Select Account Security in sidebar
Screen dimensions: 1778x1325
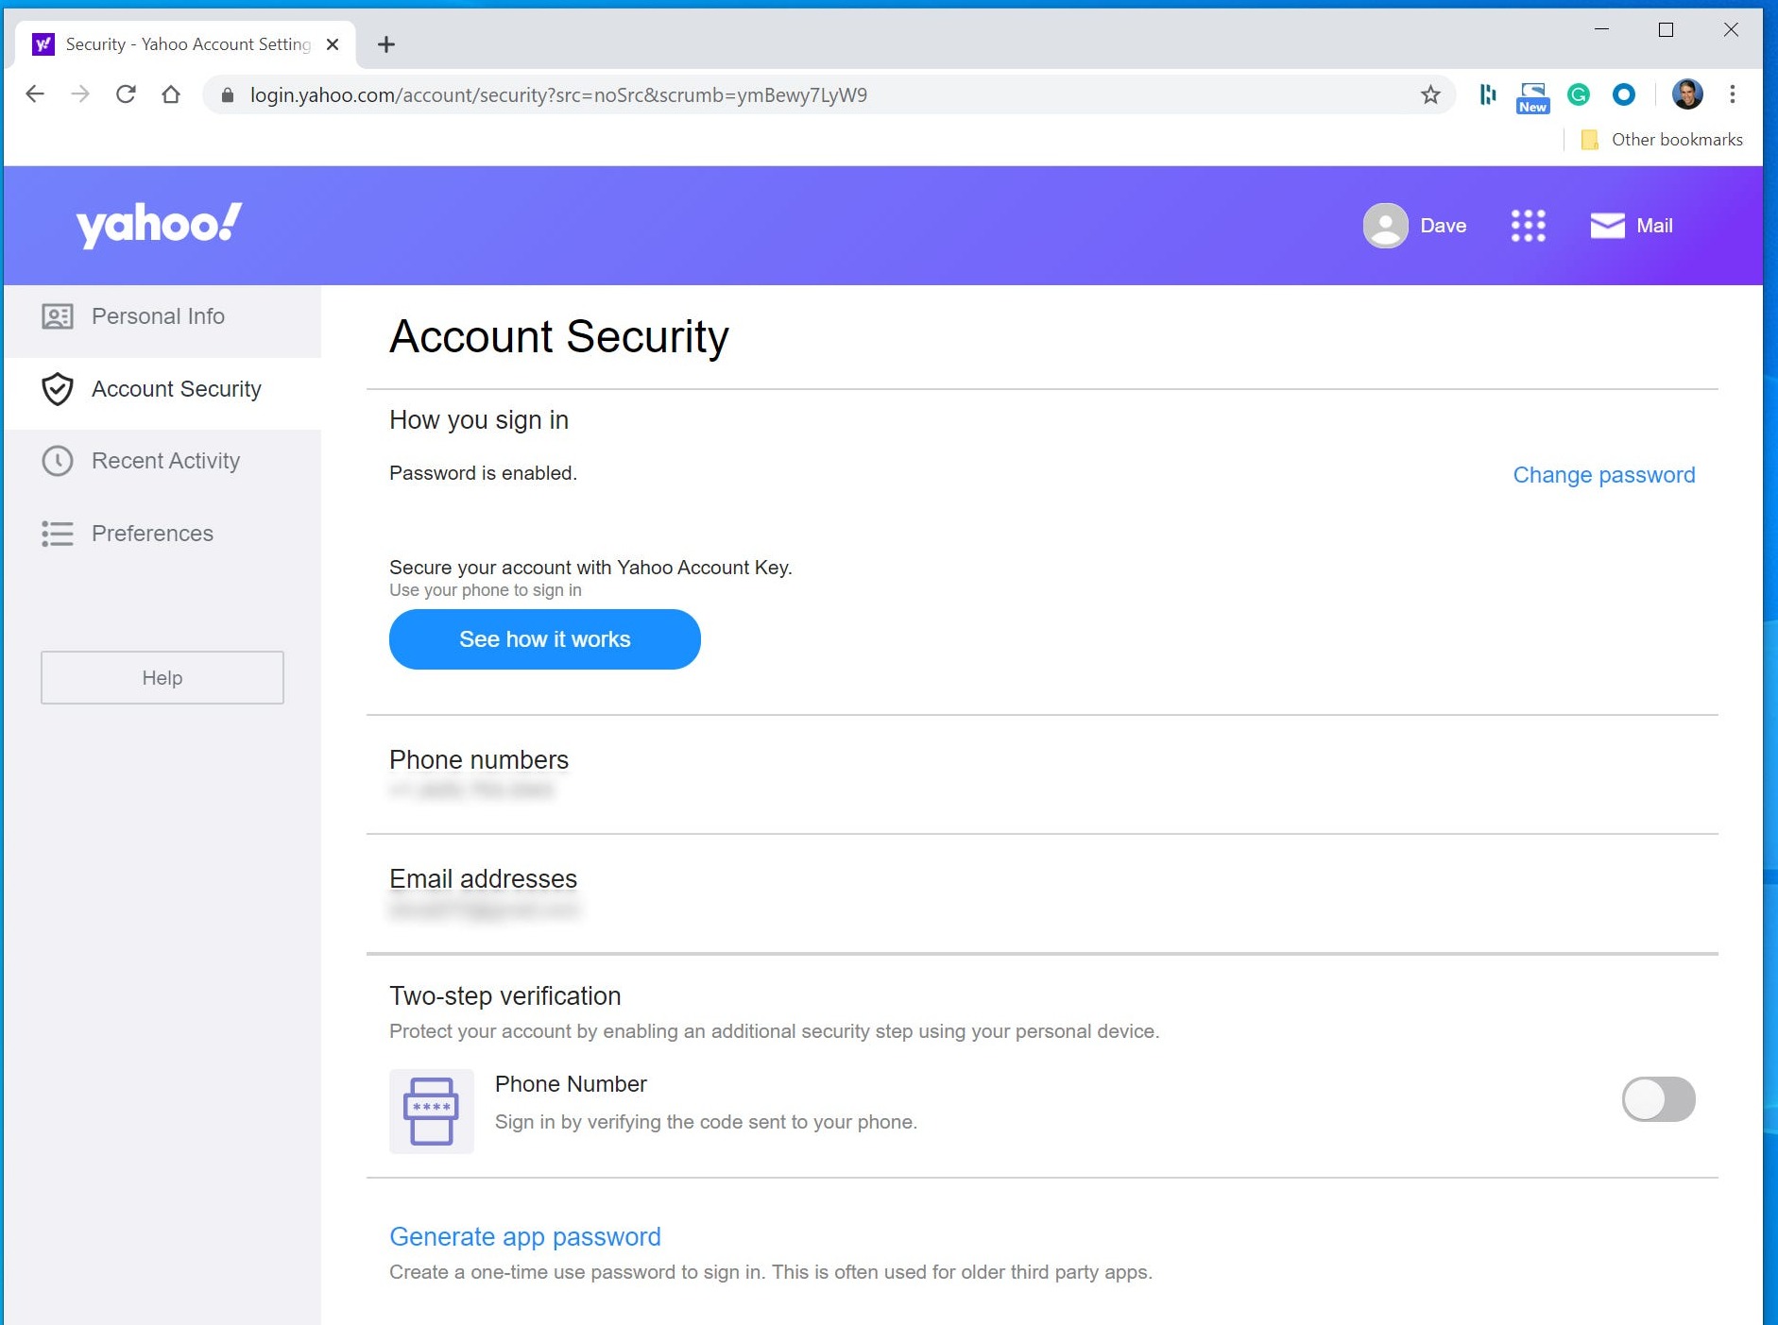coord(162,389)
